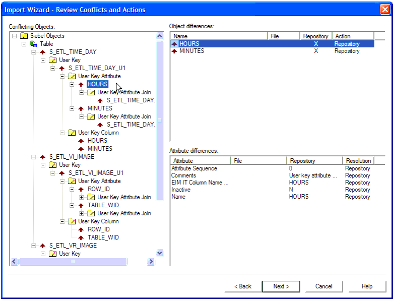Image resolution: width=394 pixels, height=300 pixels.
Task: Click the Siebel Objects folder icon
Action: click(24, 36)
